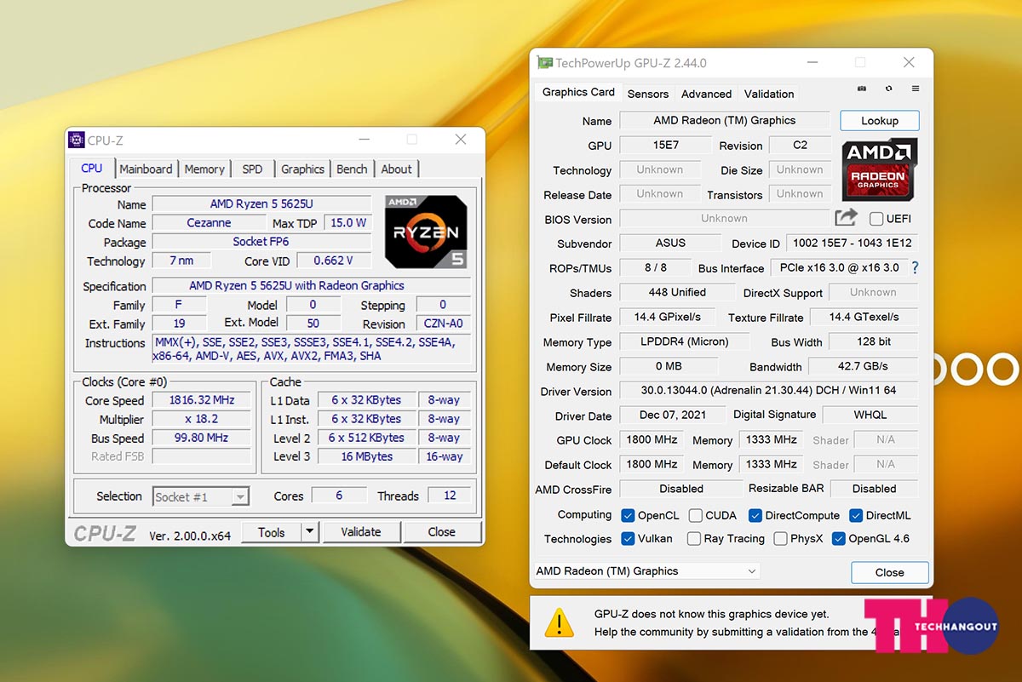Switch to the Memory tab in CPU-Z
Image resolution: width=1022 pixels, height=682 pixels.
pos(204,169)
